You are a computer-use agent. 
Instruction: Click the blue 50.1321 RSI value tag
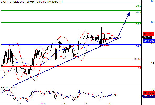coord(148,96)
